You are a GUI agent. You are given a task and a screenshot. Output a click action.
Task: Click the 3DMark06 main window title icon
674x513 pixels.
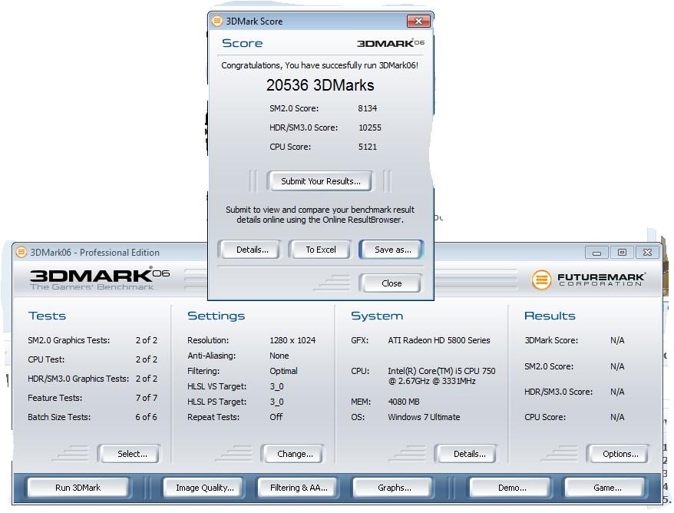click(x=21, y=252)
